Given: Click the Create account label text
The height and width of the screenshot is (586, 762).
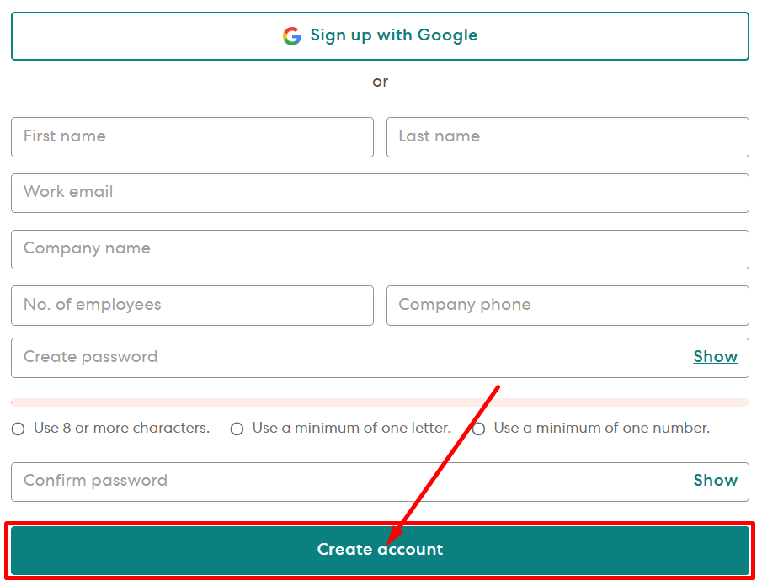Looking at the screenshot, I should (x=380, y=549).
